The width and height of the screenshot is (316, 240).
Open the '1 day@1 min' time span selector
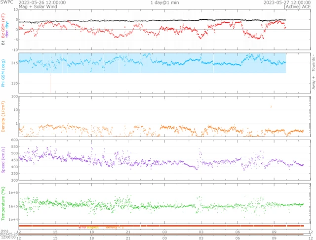pos(164,2)
